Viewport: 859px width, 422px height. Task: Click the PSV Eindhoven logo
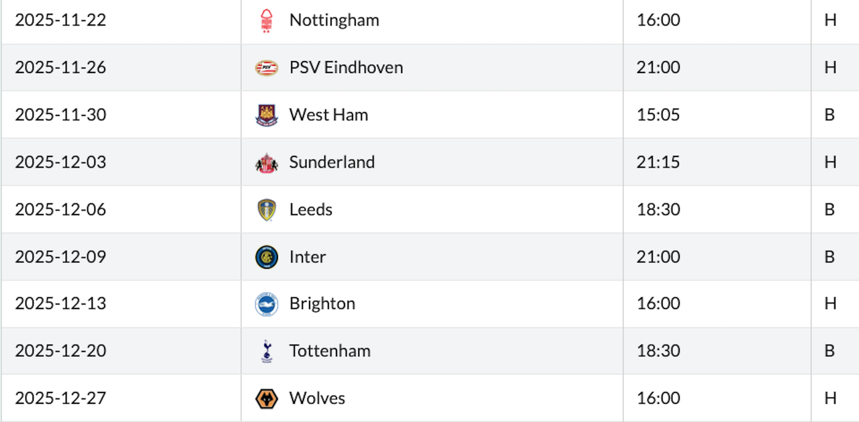click(x=267, y=68)
